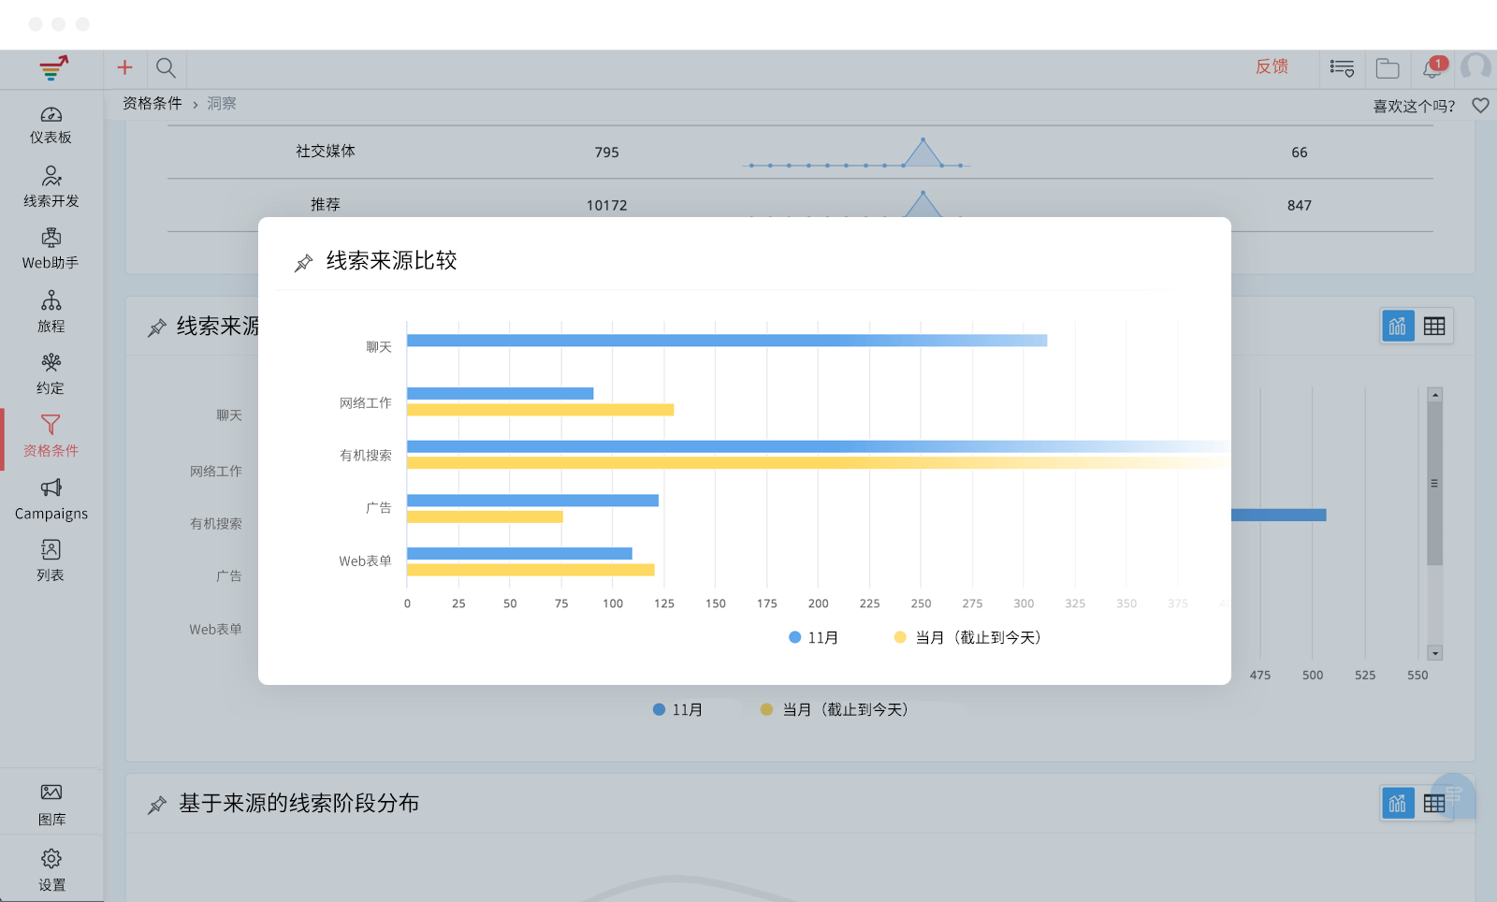This screenshot has height=902, width=1497.
Task: Open the 图库 gallery section
Action: tap(51, 803)
